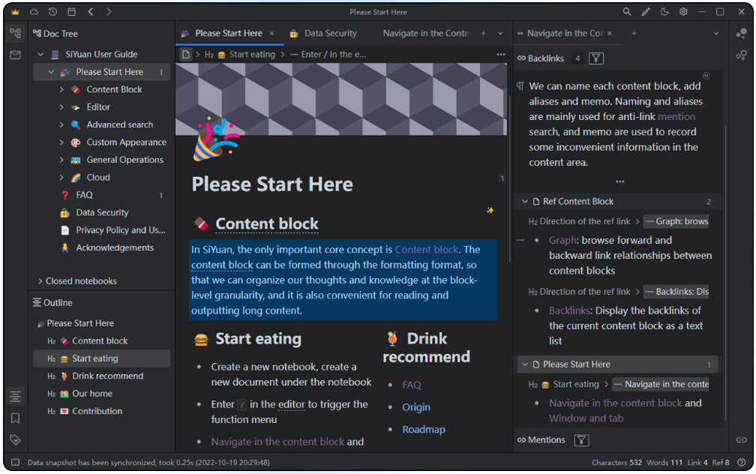Switch to the Navigate in the Conte editor tab

tap(425, 33)
